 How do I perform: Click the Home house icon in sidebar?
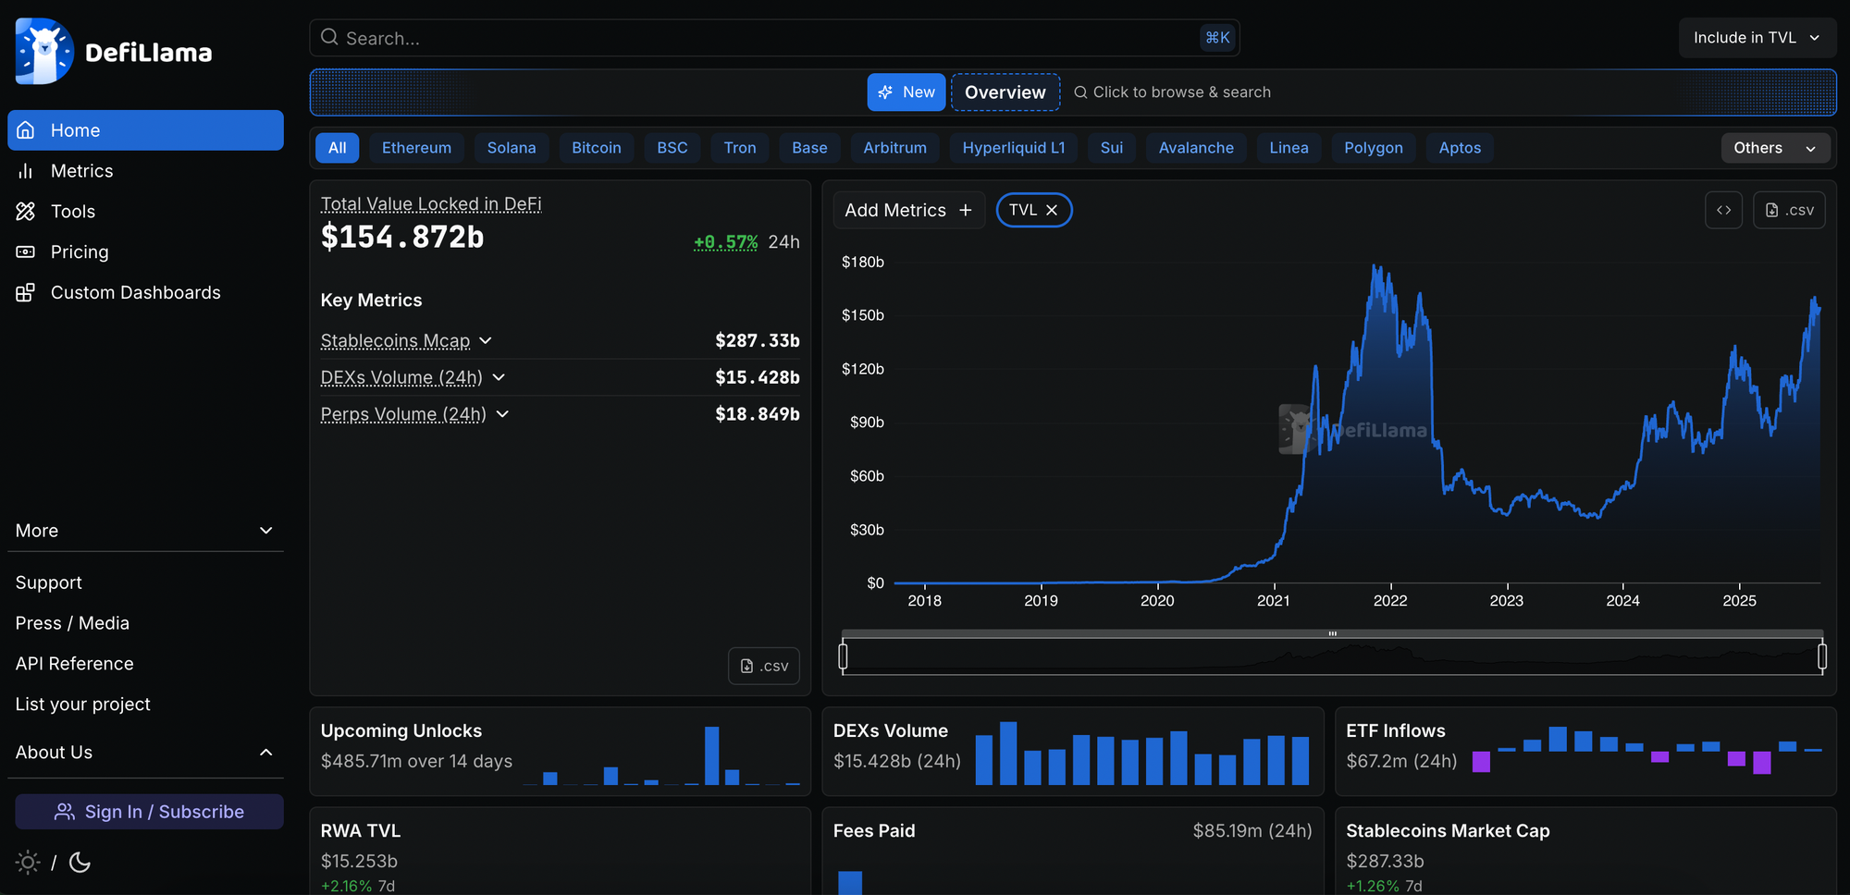coord(26,130)
